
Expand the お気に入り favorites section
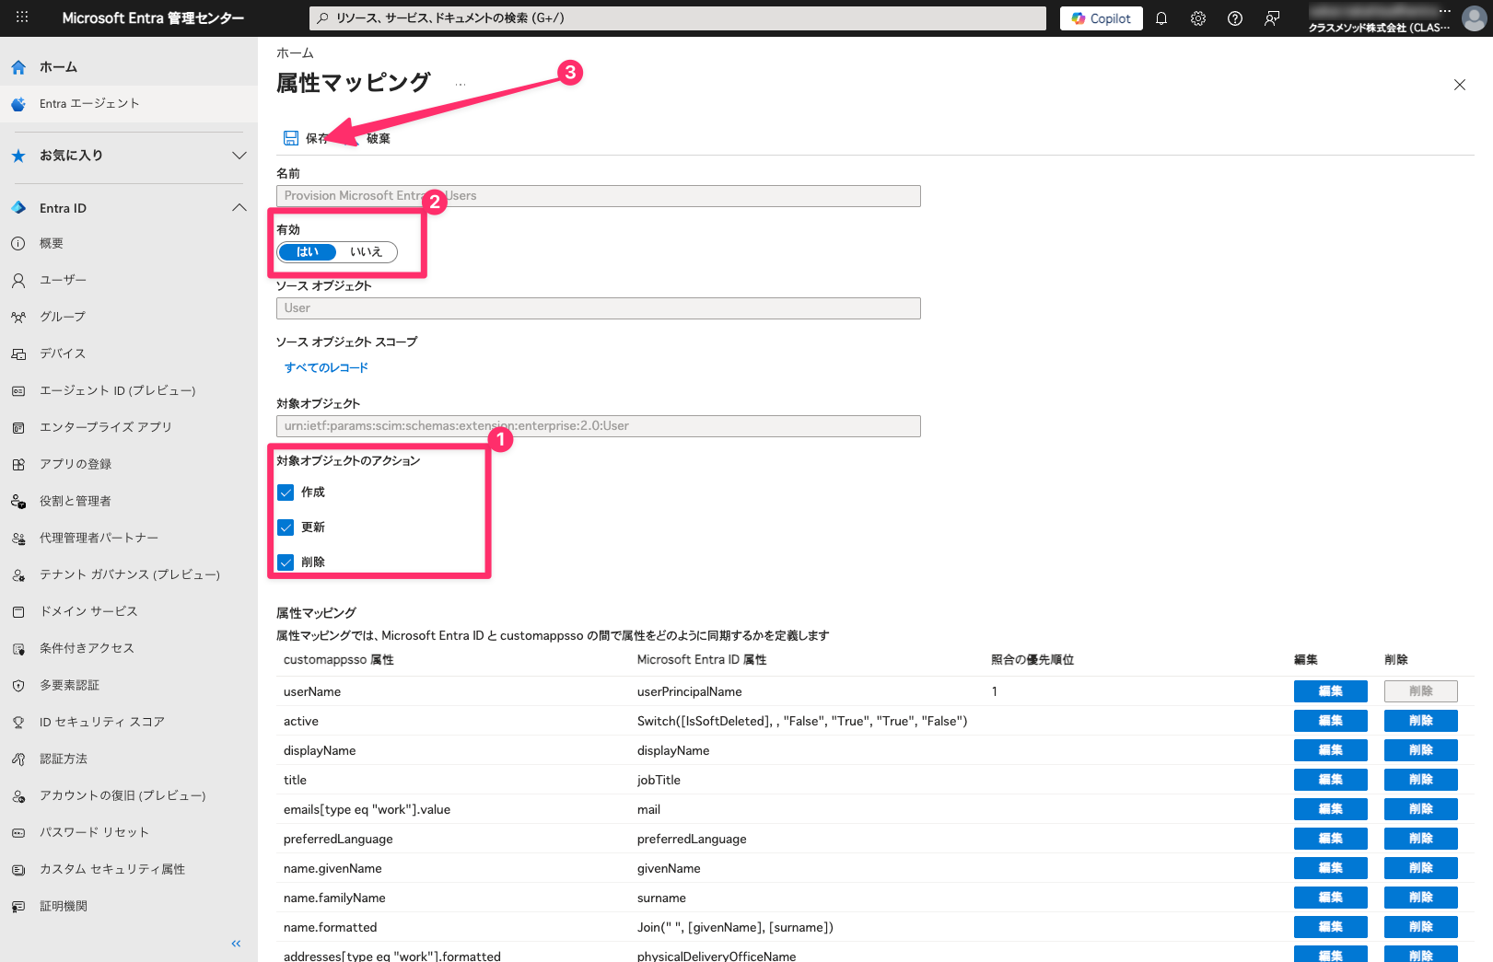(x=239, y=156)
